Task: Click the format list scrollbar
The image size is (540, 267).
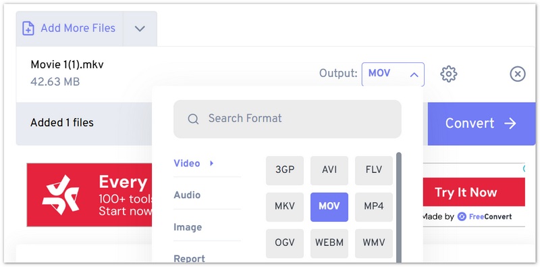Action: (x=399, y=207)
